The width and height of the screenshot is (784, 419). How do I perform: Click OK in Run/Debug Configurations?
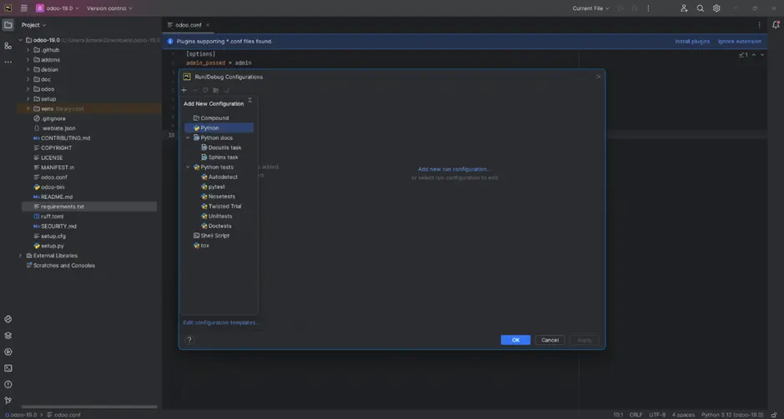click(515, 340)
